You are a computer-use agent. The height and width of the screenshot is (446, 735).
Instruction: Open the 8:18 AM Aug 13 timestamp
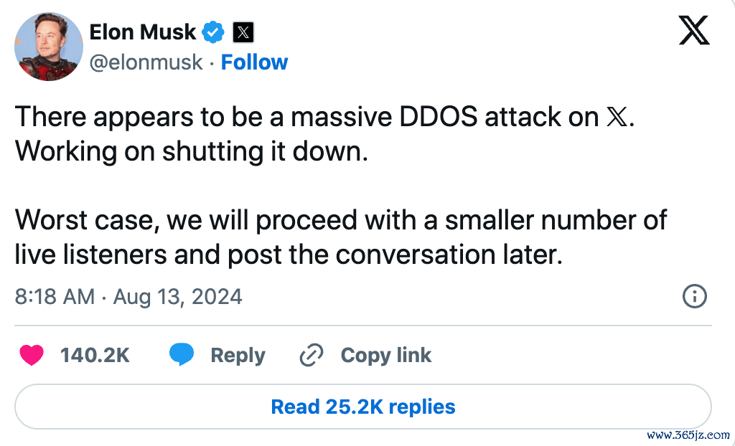point(128,296)
